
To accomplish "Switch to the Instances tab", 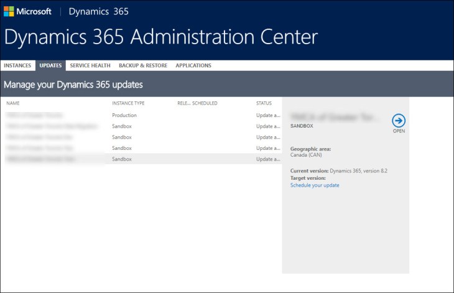I will click(x=17, y=65).
